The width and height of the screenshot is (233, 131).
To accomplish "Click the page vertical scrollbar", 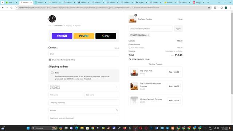I will [x=232, y=53].
